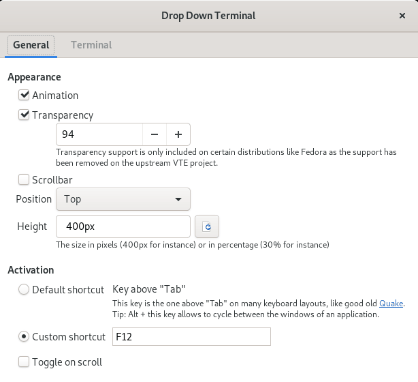Open the Position dropdown showing Top
The width and height of the screenshot is (418, 382).
click(123, 199)
